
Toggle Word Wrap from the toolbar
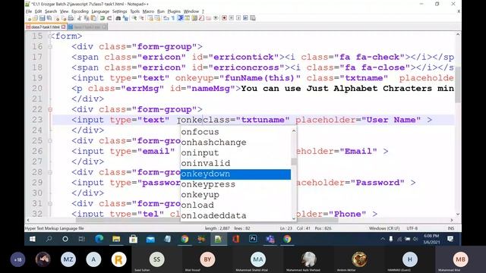tap(166, 18)
